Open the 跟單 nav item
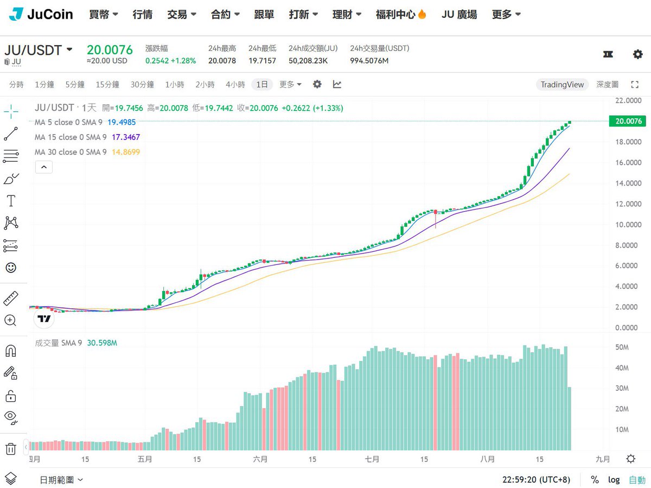Screen dimensions: 651x488 click(x=264, y=15)
